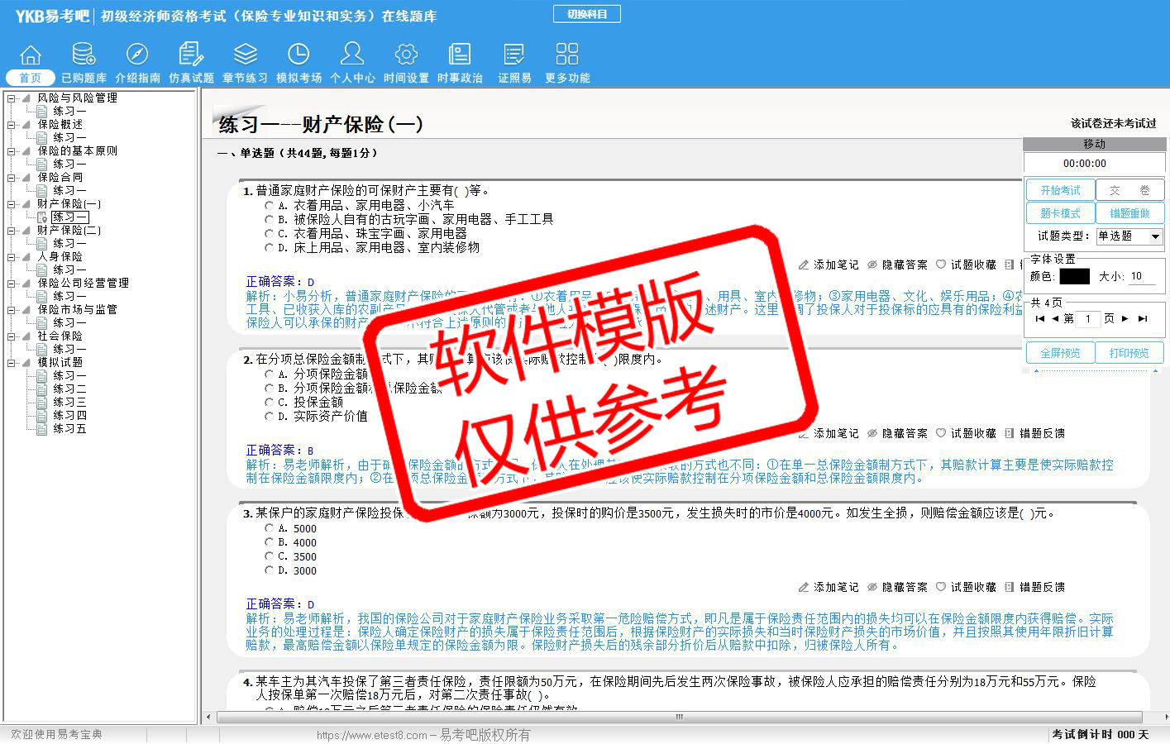
Task: Open the 介绍指南 compass icon
Action: [137, 55]
